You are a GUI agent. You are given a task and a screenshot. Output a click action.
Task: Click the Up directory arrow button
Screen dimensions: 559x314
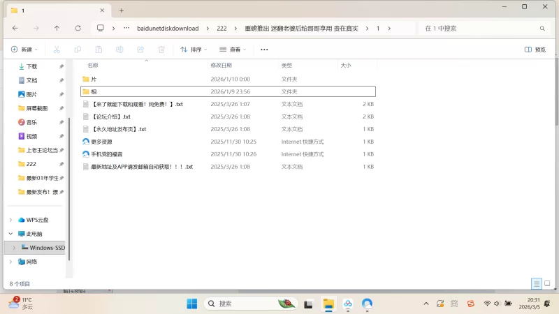(x=57, y=29)
